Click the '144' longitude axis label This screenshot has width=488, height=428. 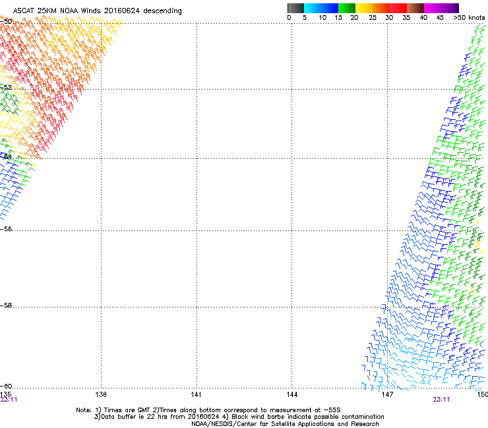(x=291, y=394)
